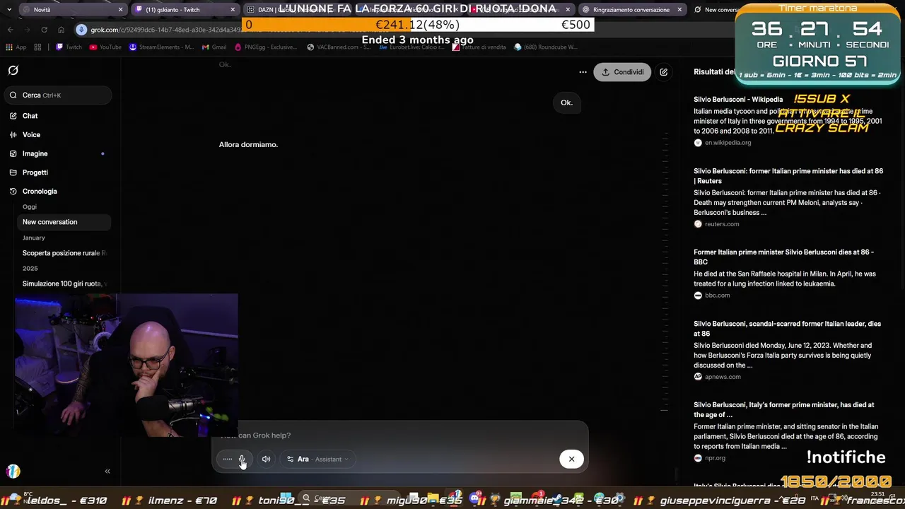Click the Grok logo in sidebar
This screenshot has height=509, width=905.
[x=13, y=71]
